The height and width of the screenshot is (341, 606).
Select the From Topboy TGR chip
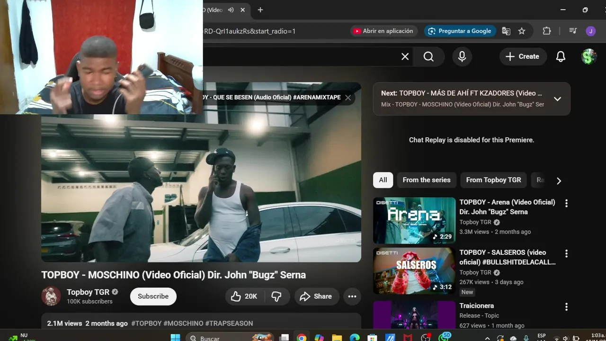(493, 180)
